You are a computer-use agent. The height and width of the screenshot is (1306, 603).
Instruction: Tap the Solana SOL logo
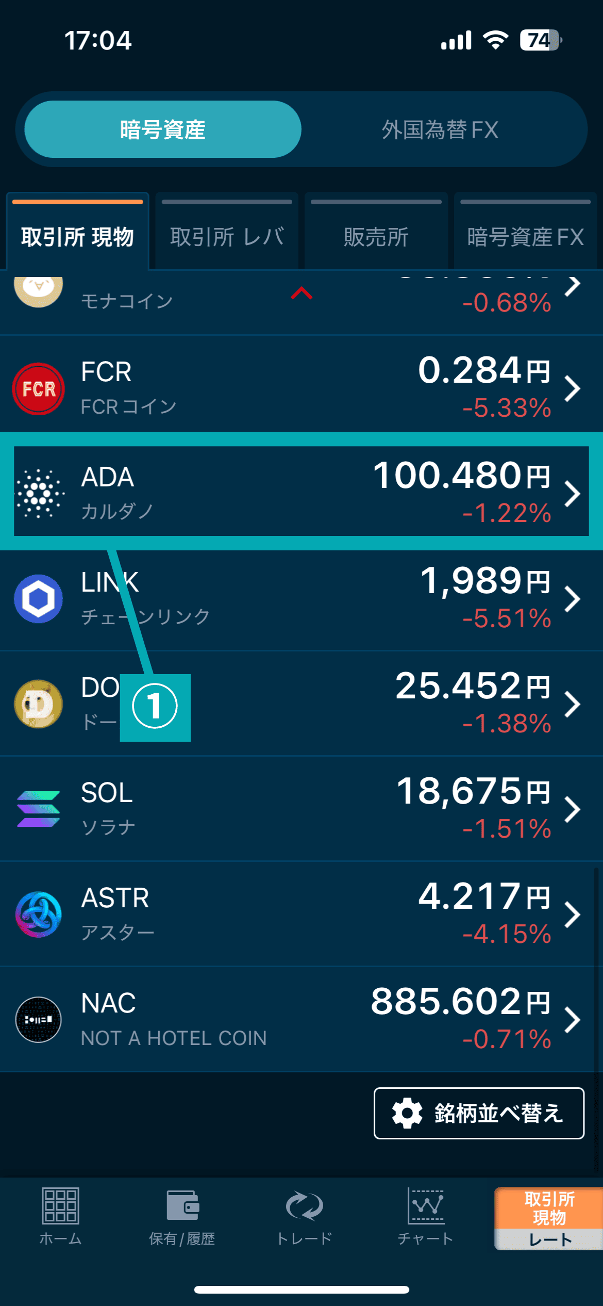pyautogui.click(x=39, y=809)
